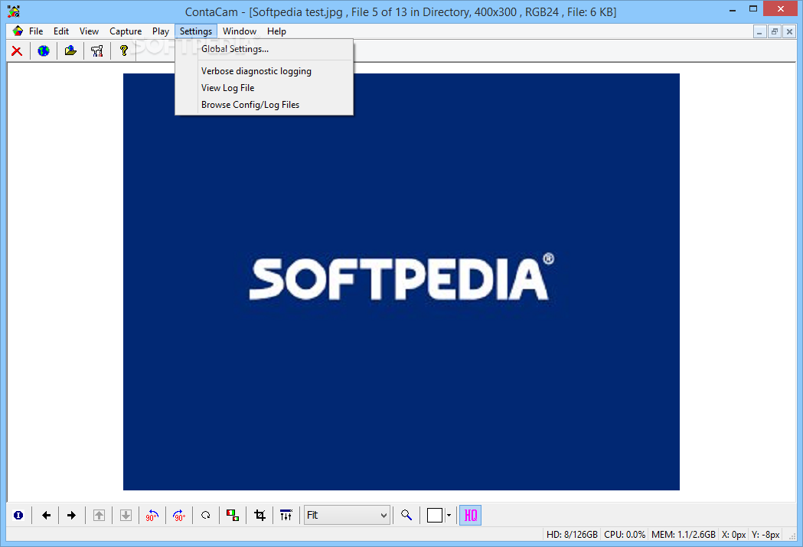Screen dimensions: 803x547
Task: Select the crop tool icon
Action: tap(260, 516)
